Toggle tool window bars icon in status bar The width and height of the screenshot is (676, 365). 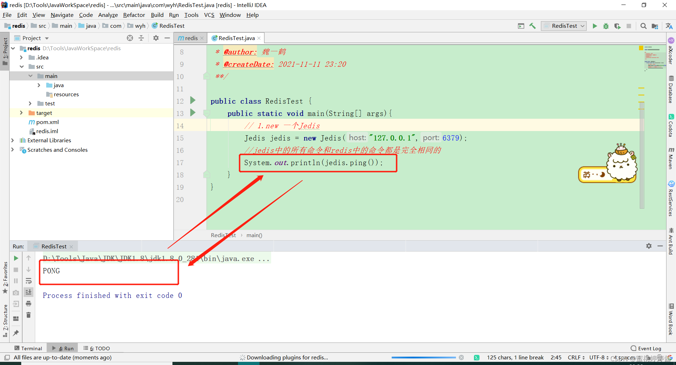pyautogui.click(x=7, y=358)
